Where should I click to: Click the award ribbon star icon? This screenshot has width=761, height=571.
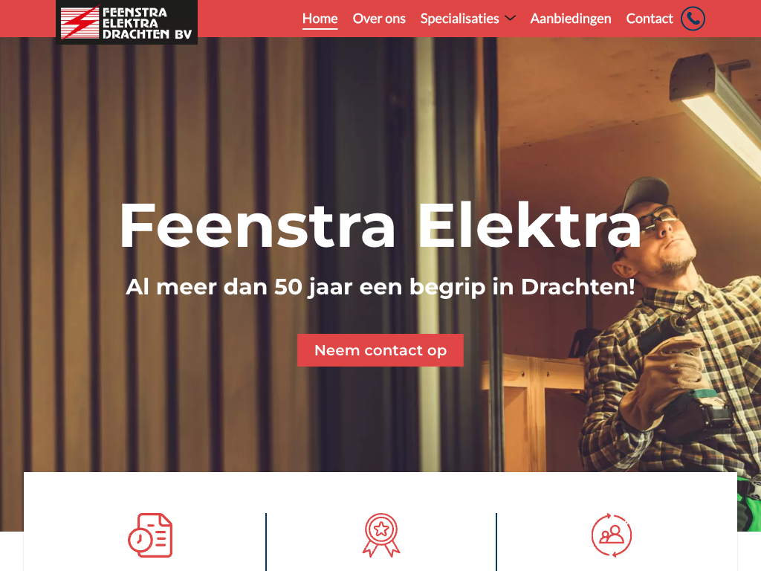tap(381, 535)
